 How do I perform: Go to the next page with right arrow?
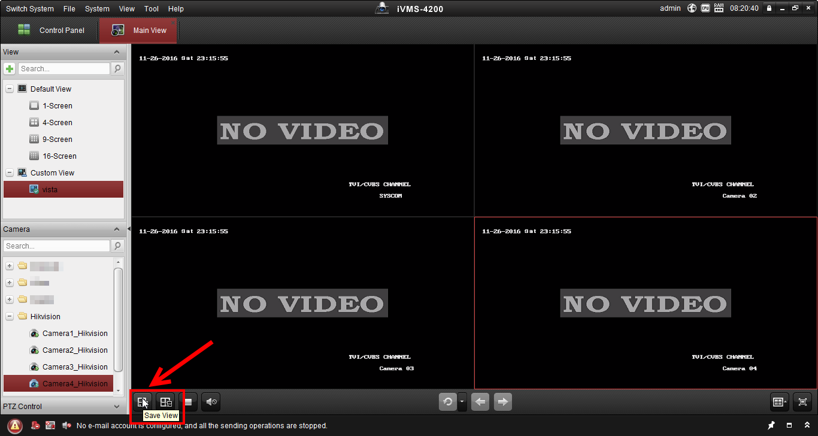pyautogui.click(x=503, y=402)
